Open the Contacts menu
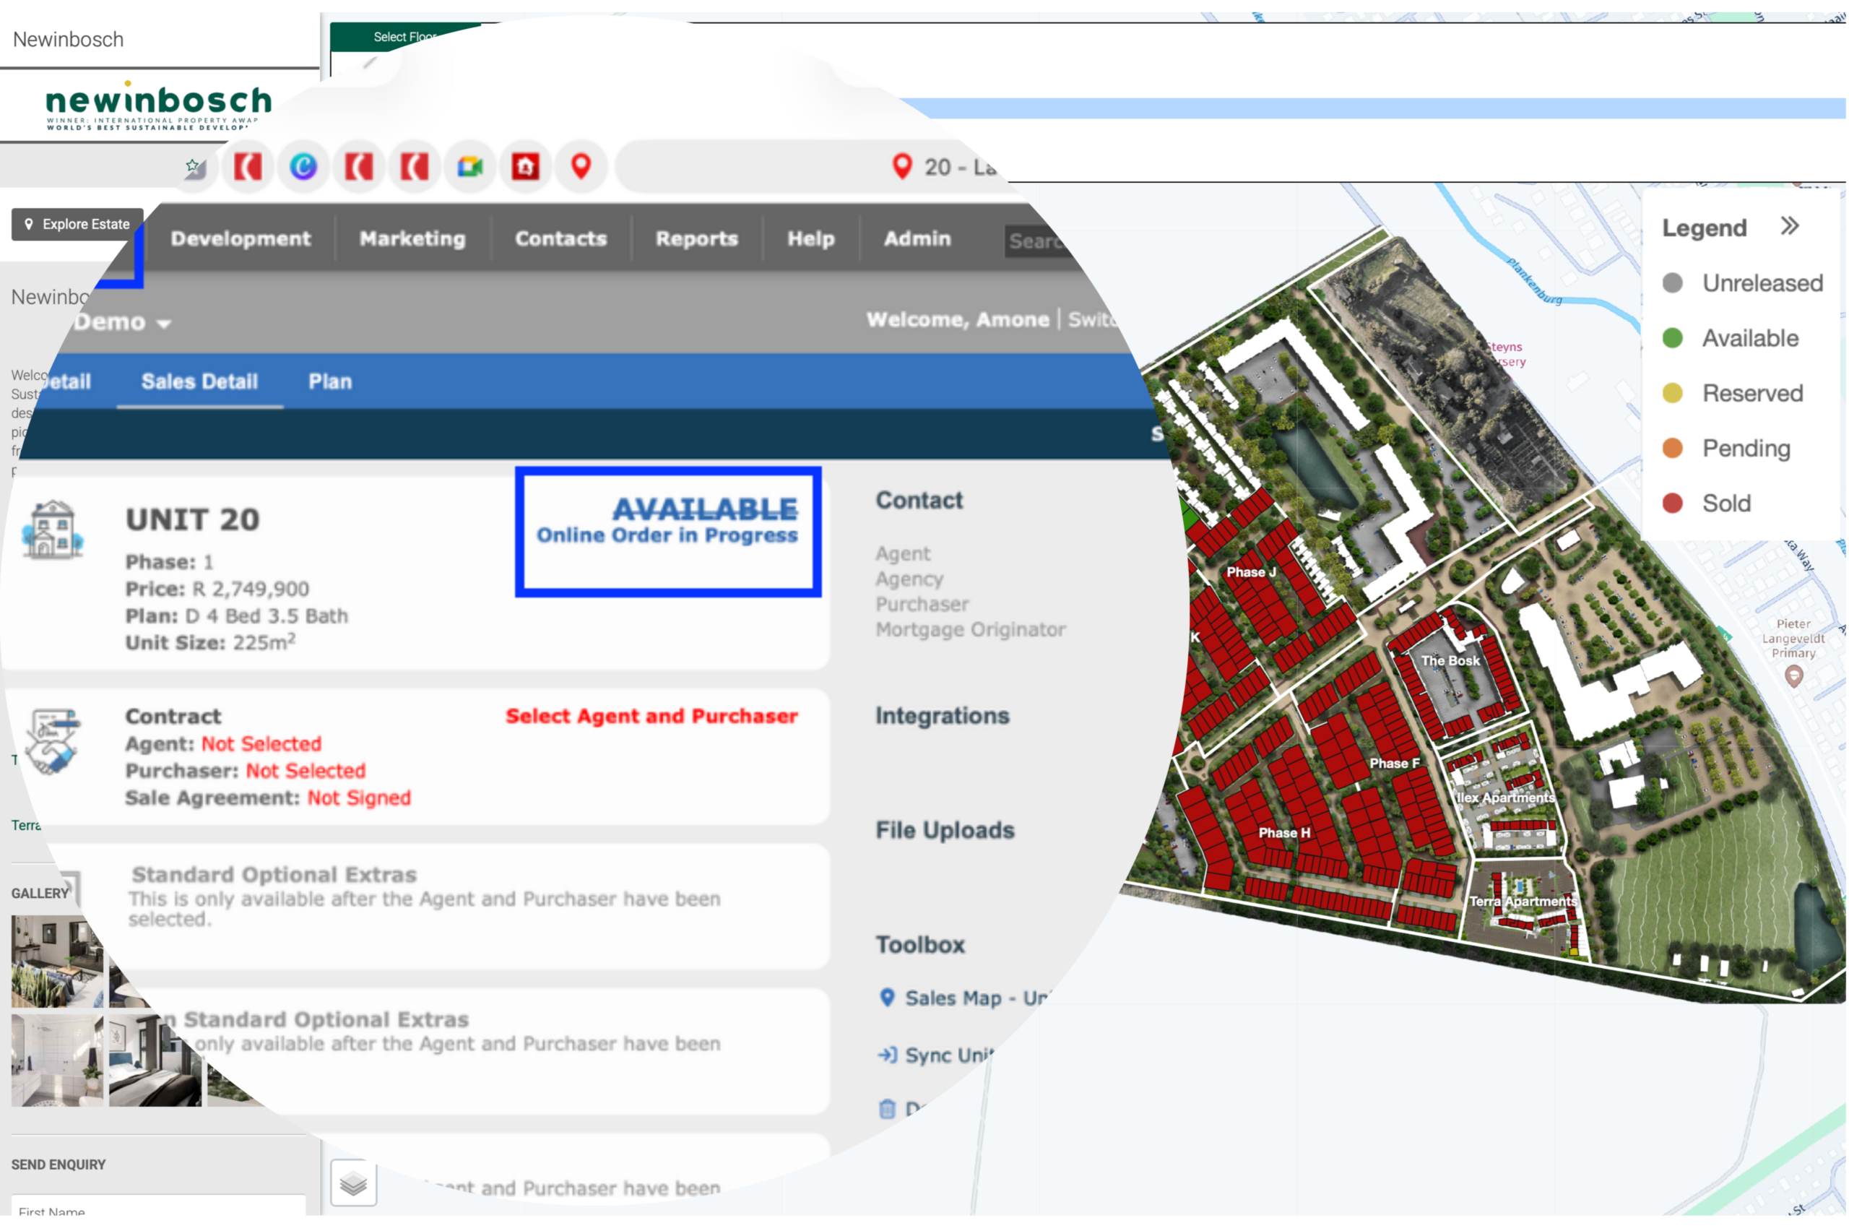Image resolution: width=1849 pixels, height=1231 pixels. tap(561, 238)
